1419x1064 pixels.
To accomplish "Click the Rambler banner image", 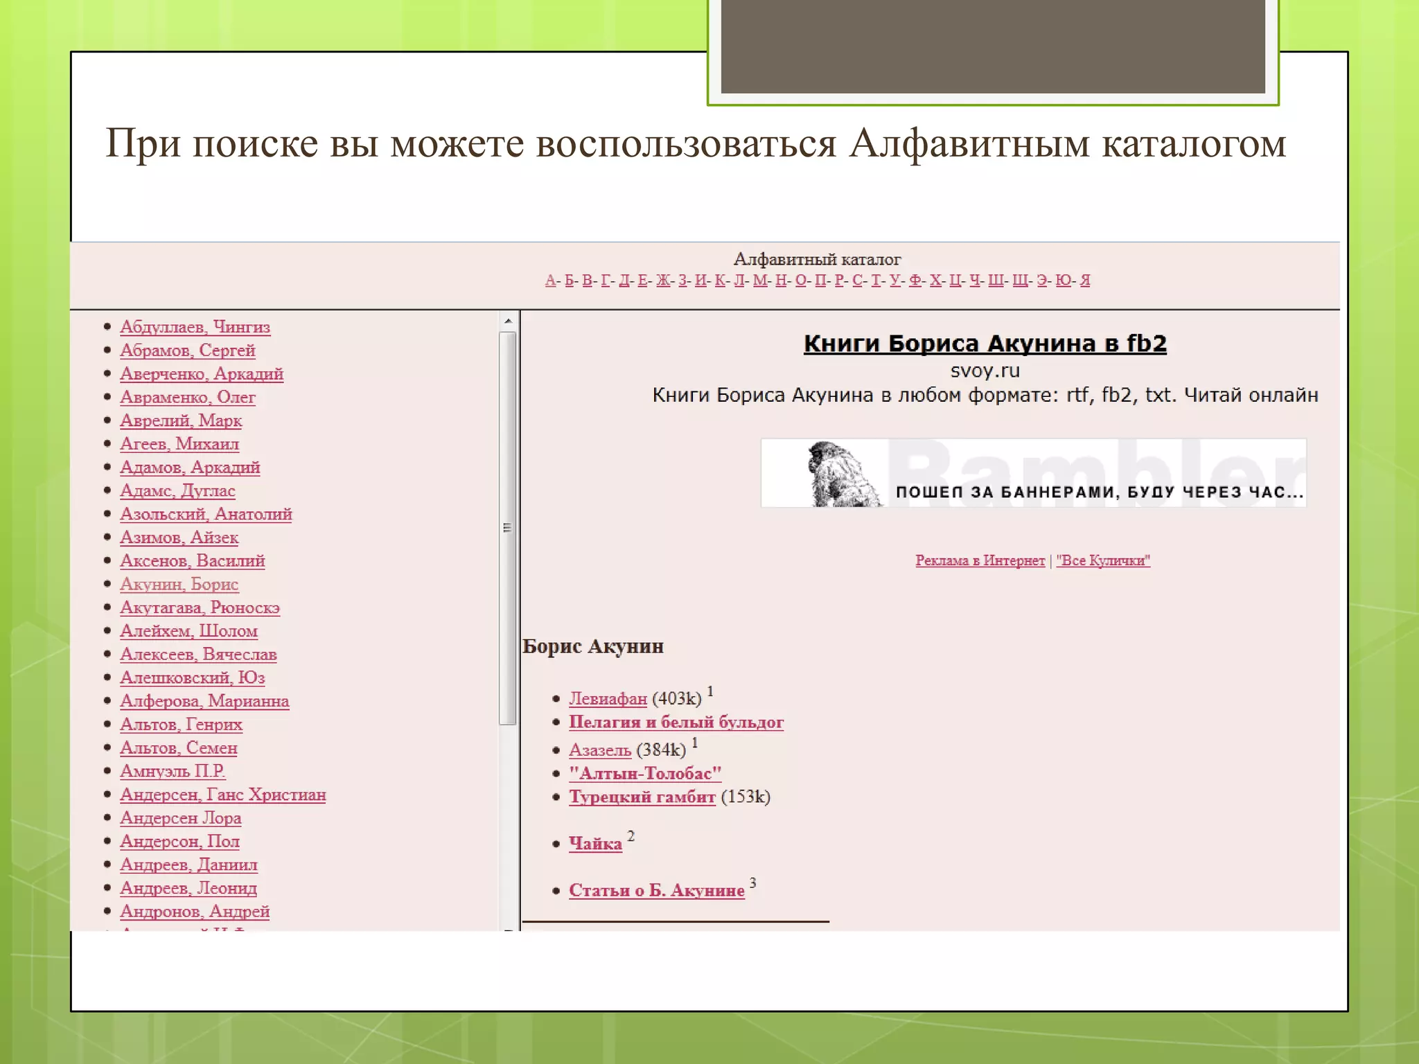I will click(x=1033, y=473).
